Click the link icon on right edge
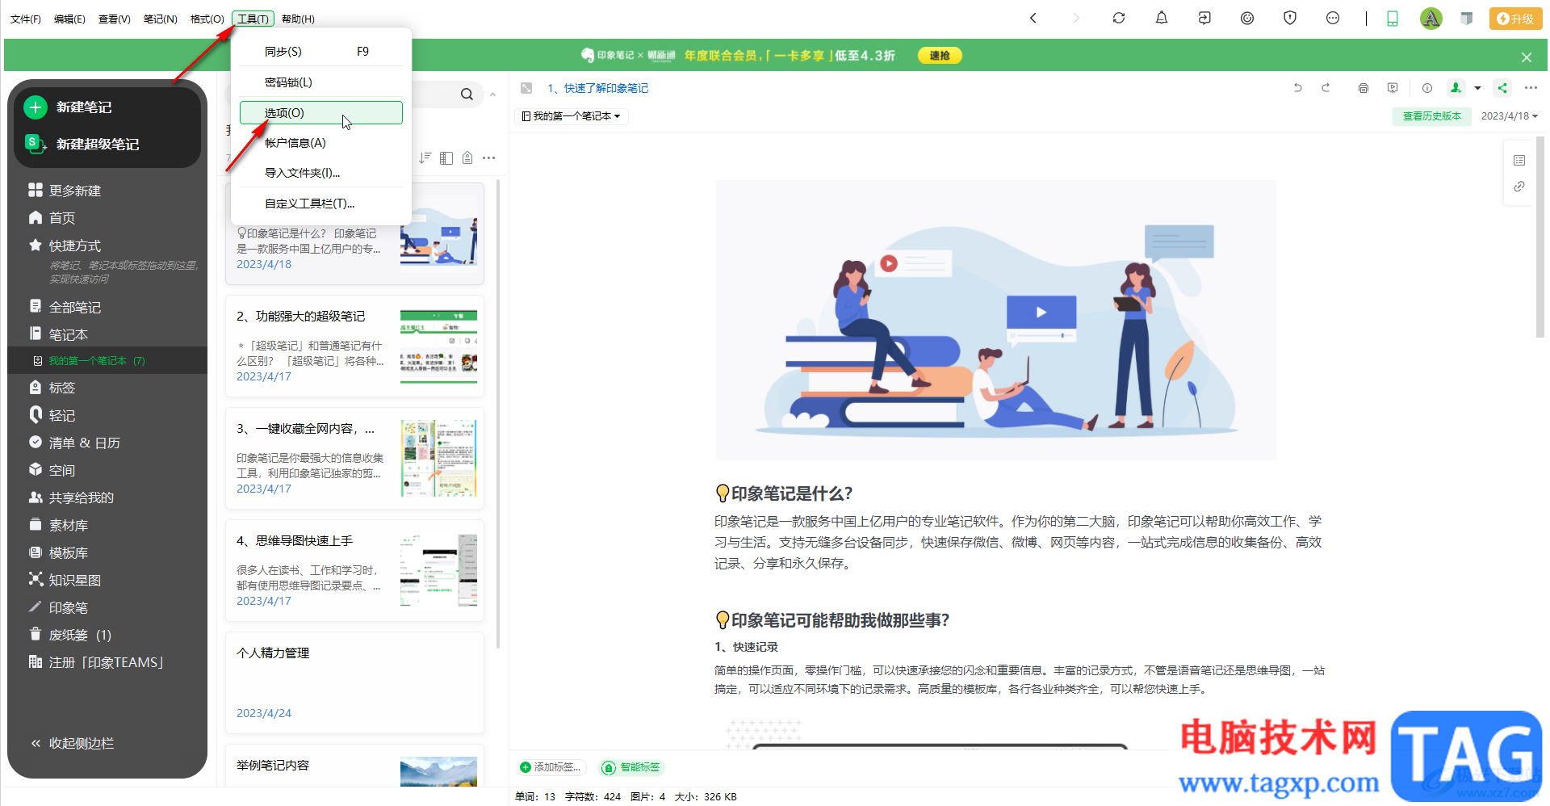Image resolution: width=1550 pixels, height=806 pixels. click(1519, 187)
